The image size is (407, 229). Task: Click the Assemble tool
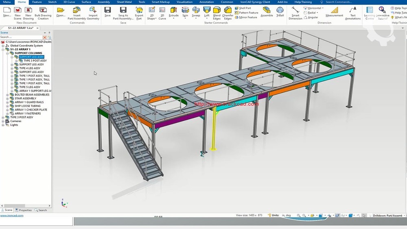267,12
